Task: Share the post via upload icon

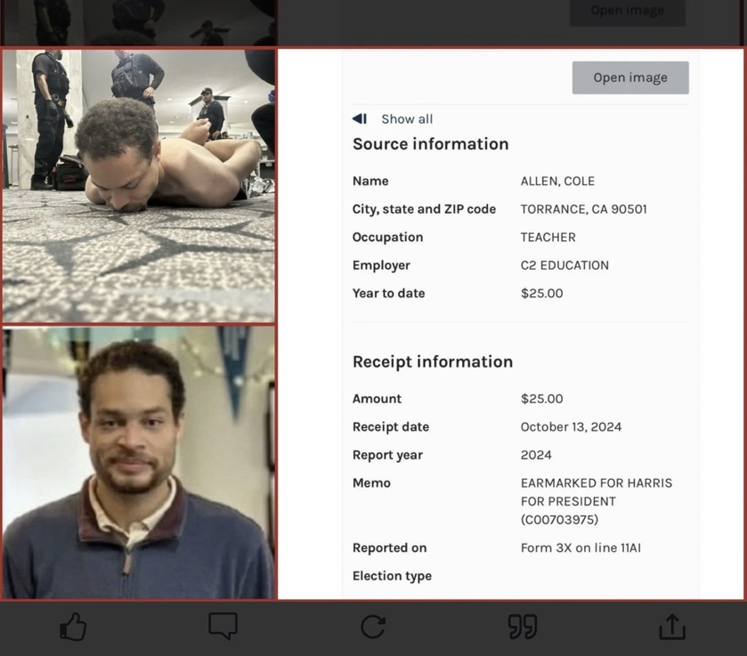Action: 672,627
